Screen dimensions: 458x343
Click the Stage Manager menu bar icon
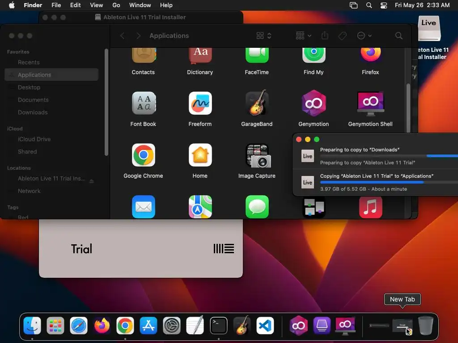tap(353, 5)
